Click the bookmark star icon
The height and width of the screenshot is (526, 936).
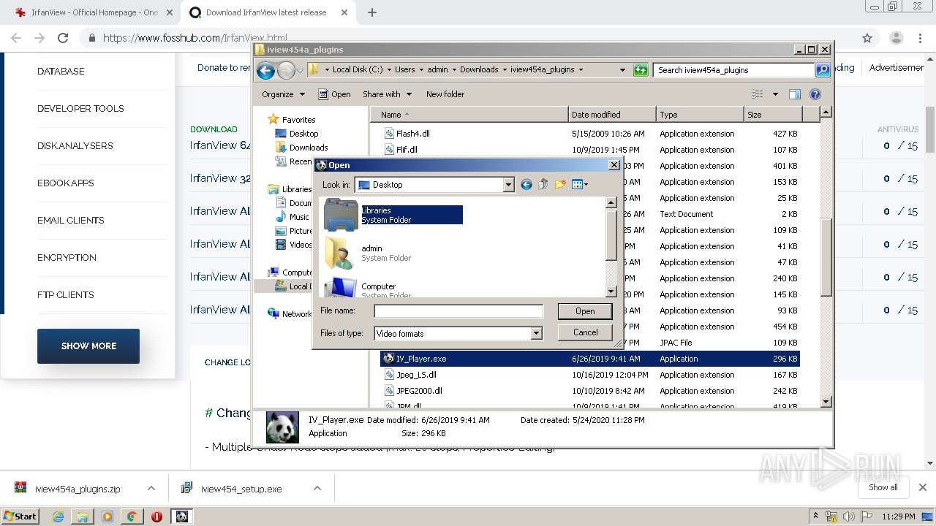coord(867,38)
